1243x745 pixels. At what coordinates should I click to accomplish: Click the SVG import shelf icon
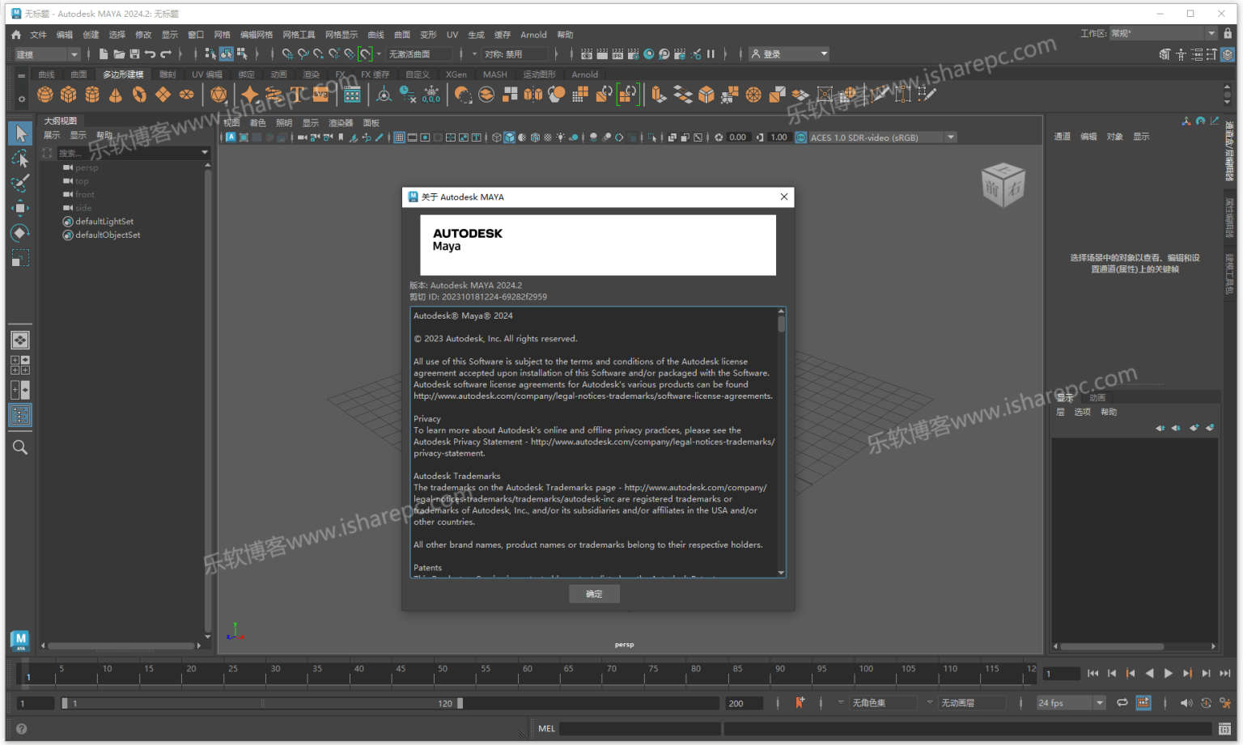[x=321, y=95]
